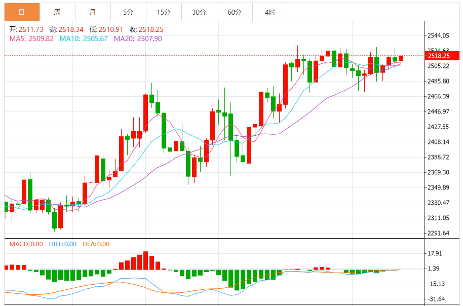Image resolution: width=463 pixels, height=306 pixels.
Task: Open the 月 monthly chart tab
Action: click(x=92, y=12)
